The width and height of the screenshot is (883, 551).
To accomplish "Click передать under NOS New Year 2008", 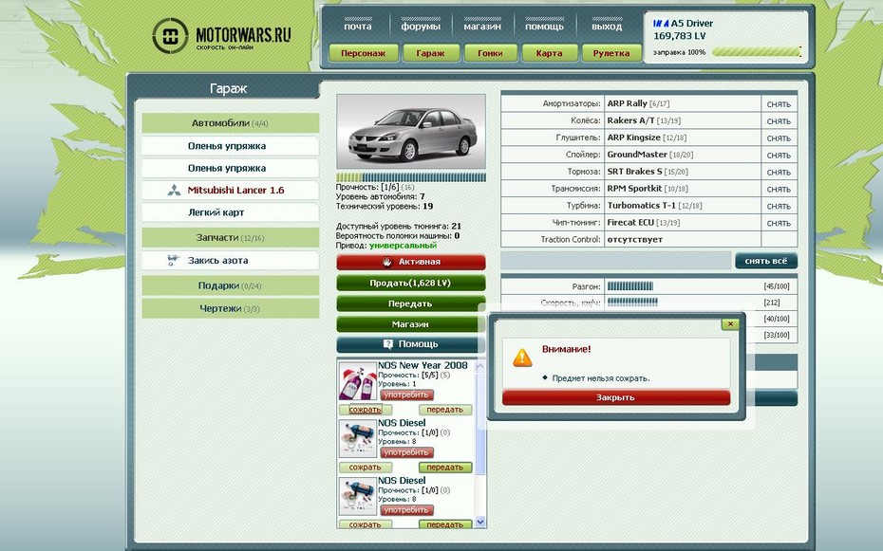I will 445,410.
